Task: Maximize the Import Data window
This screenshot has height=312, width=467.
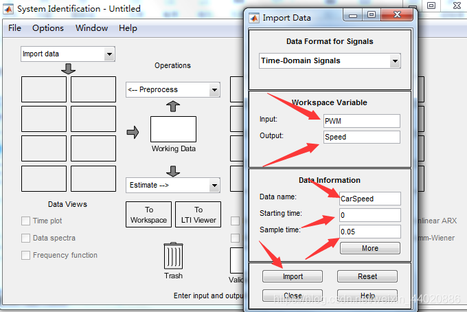Action: (372, 15)
